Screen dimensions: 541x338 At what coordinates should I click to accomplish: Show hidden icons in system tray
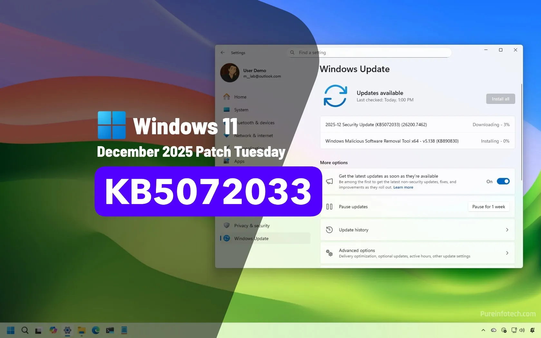pyautogui.click(x=483, y=330)
